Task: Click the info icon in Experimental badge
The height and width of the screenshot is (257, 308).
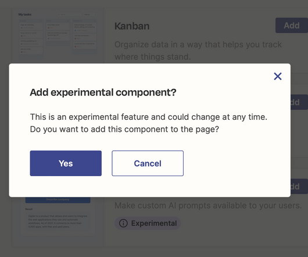Action: point(123,223)
